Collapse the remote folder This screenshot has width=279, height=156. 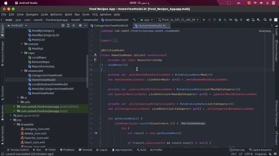(22, 44)
